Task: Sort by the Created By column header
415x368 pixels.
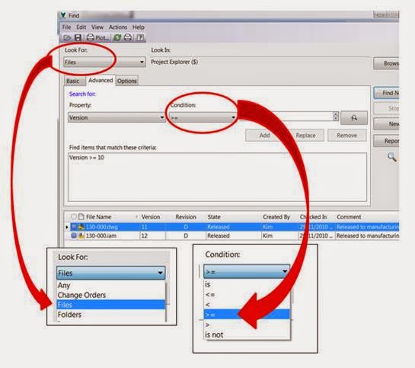Action: pos(276,217)
